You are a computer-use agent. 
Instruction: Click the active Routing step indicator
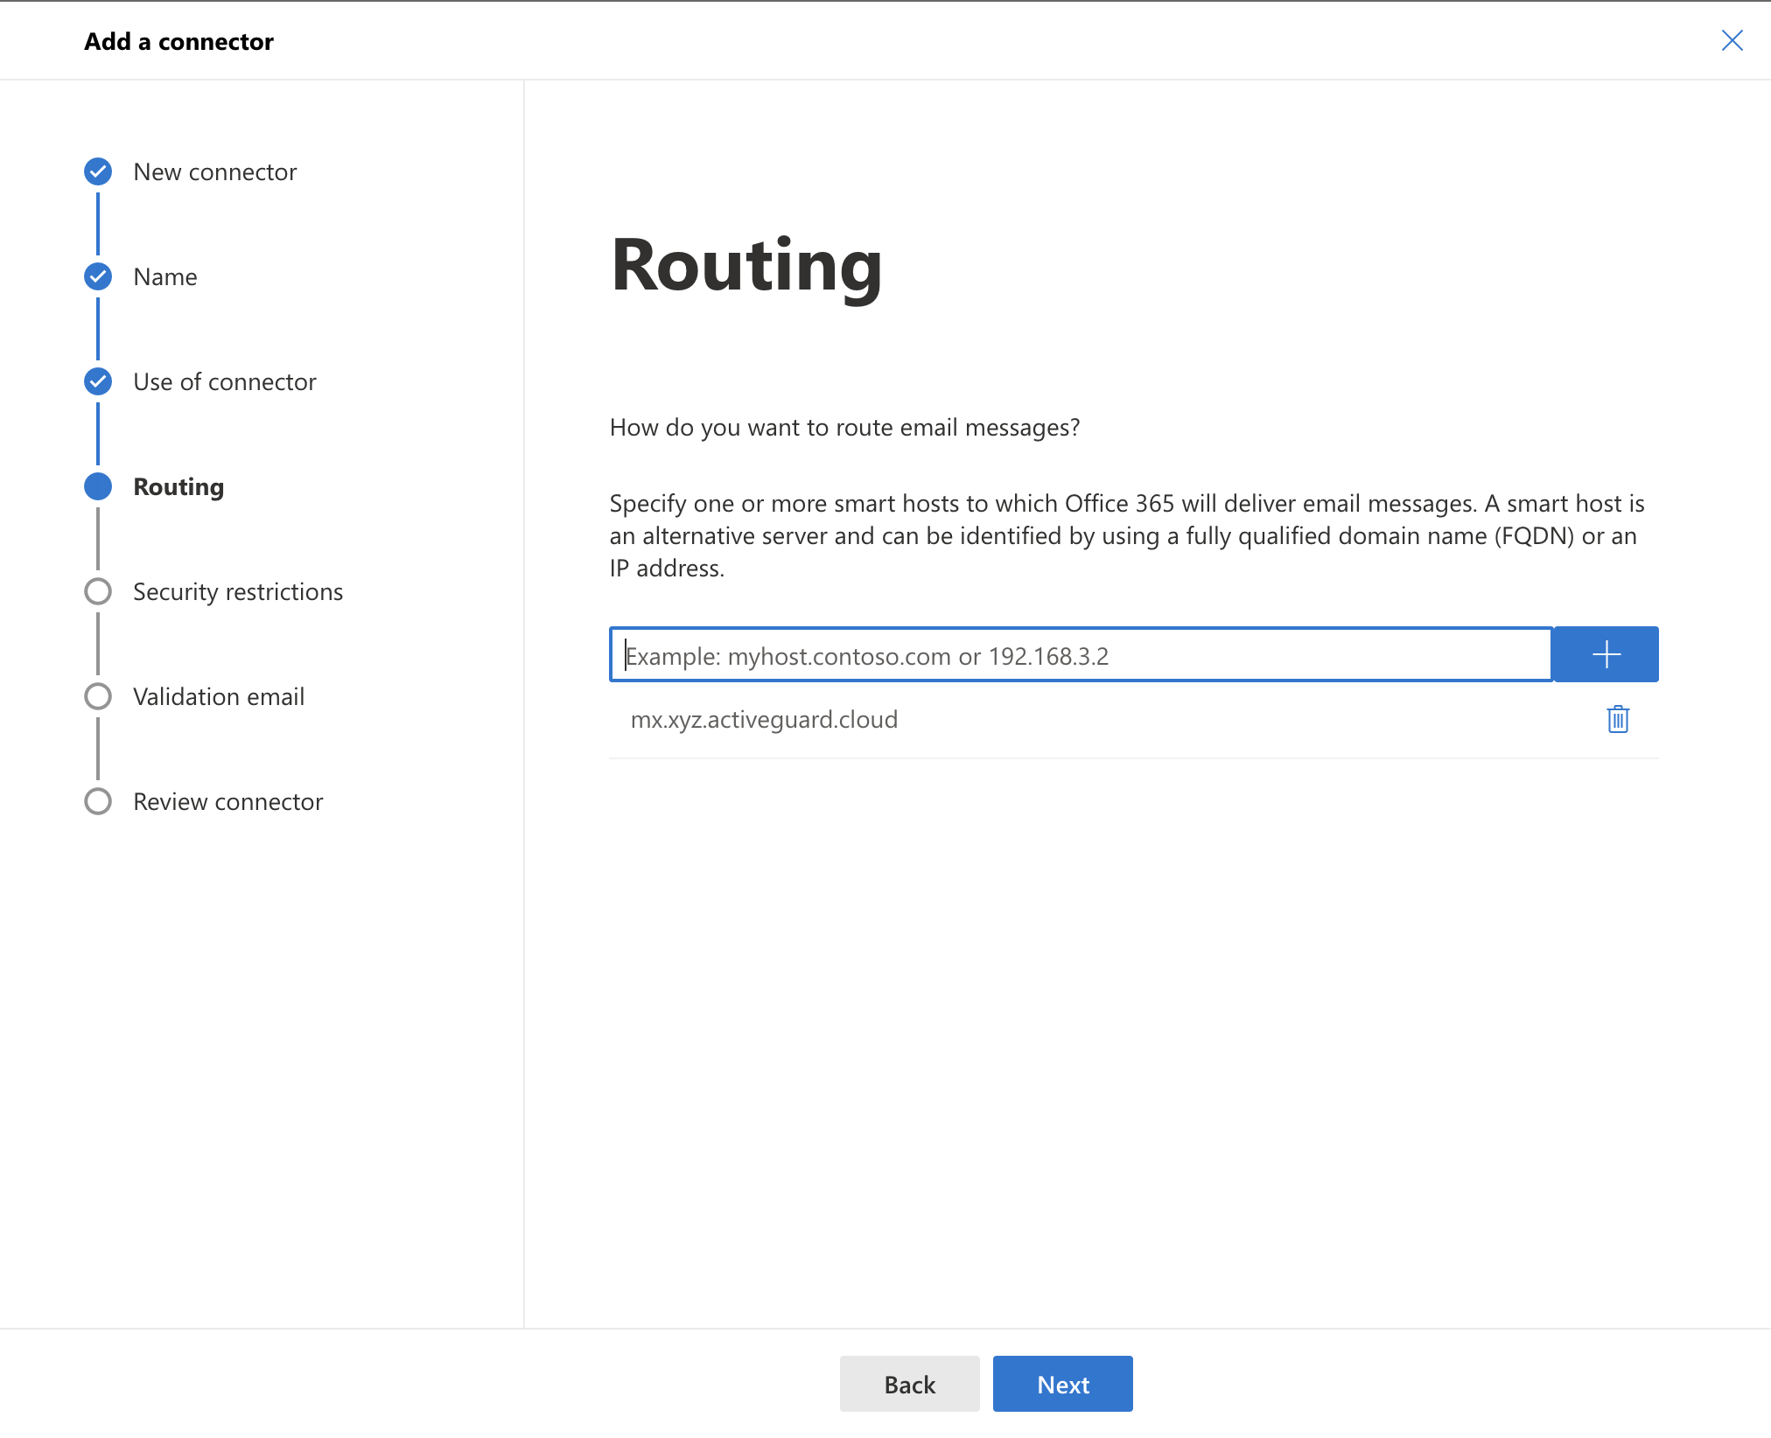[98, 486]
